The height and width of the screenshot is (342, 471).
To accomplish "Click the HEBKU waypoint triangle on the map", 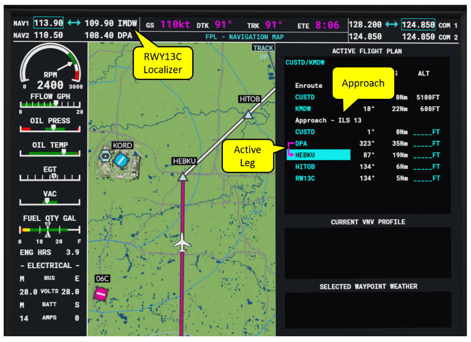I will pyautogui.click(x=183, y=178).
